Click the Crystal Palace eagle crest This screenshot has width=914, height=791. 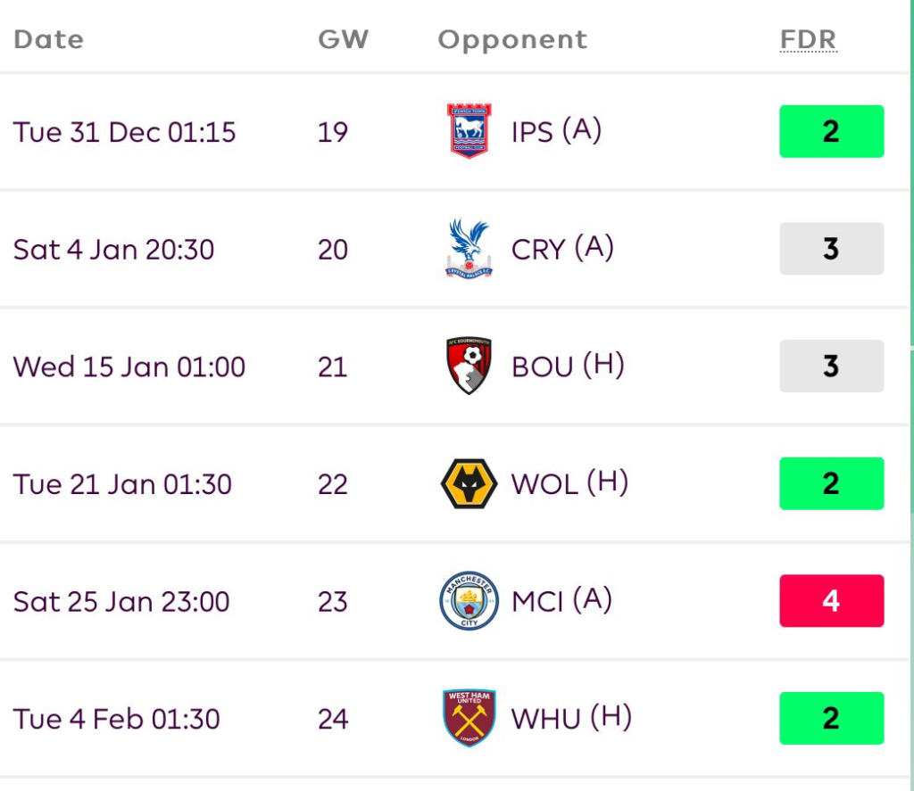point(469,249)
